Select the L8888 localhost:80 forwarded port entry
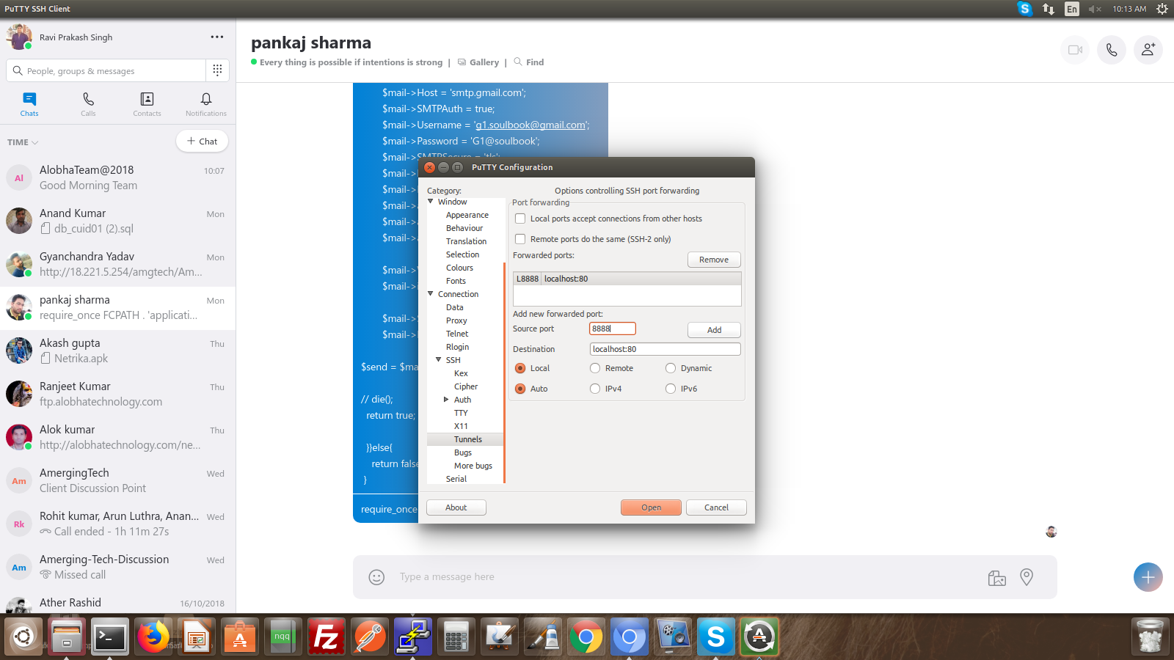 coord(627,279)
